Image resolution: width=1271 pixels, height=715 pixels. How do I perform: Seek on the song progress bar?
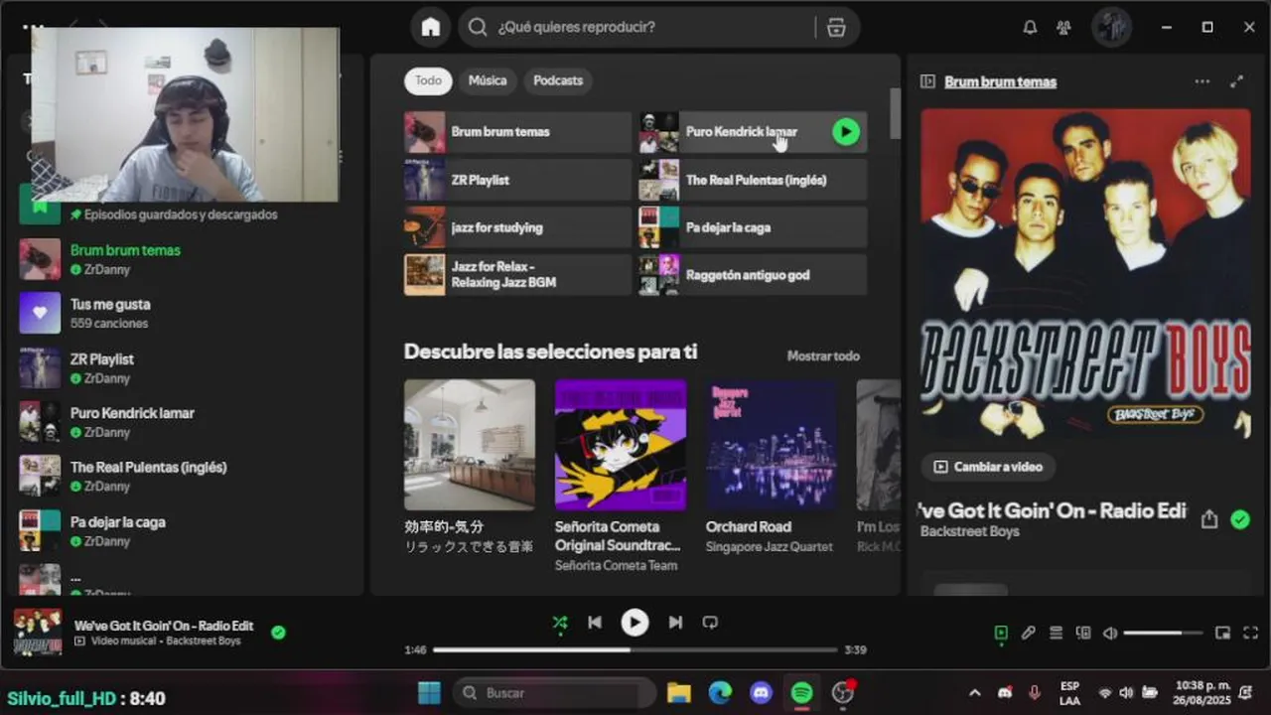tap(635, 650)
